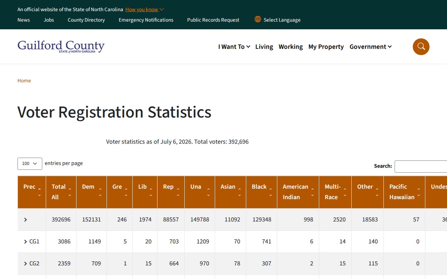
Task: Click the Total voters 392,696 text
Action: (x=221, y=142)
